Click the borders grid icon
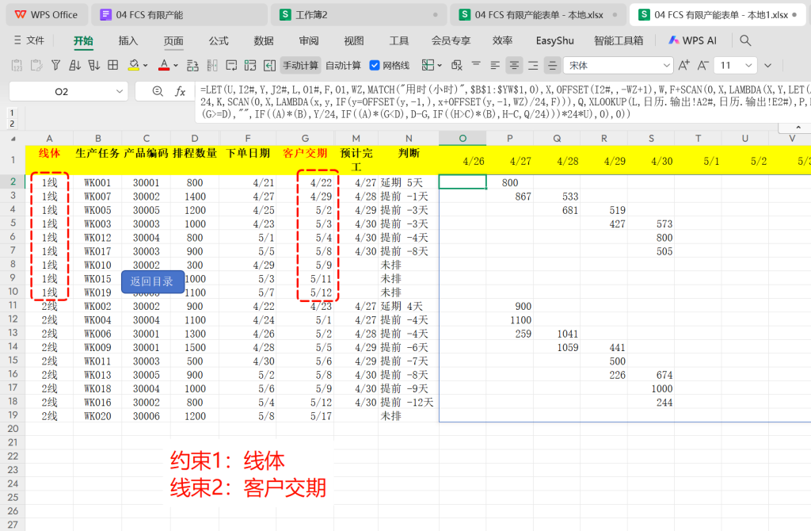The width and height of the screenshot is (811, 531). pos(112,65)
